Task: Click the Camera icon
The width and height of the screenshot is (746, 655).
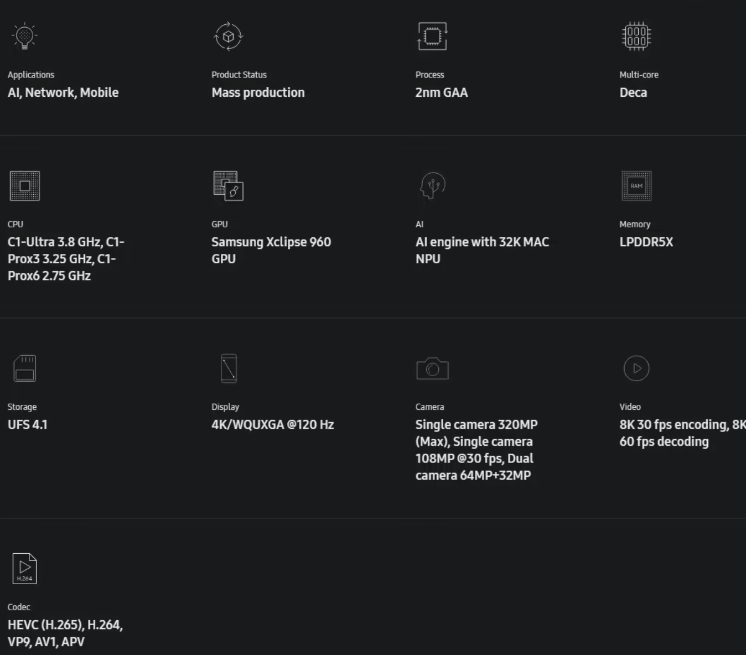Action: [432, 368]
